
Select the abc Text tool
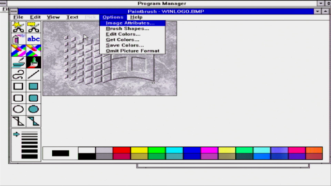tap(34, 39)
